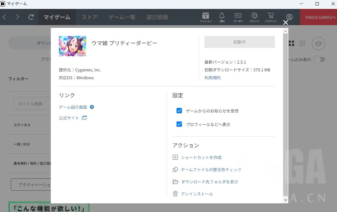The height and width of the screenshot is (212, 337).
Task: Click the Uma Musume game thumbnail
Action: 73,46
